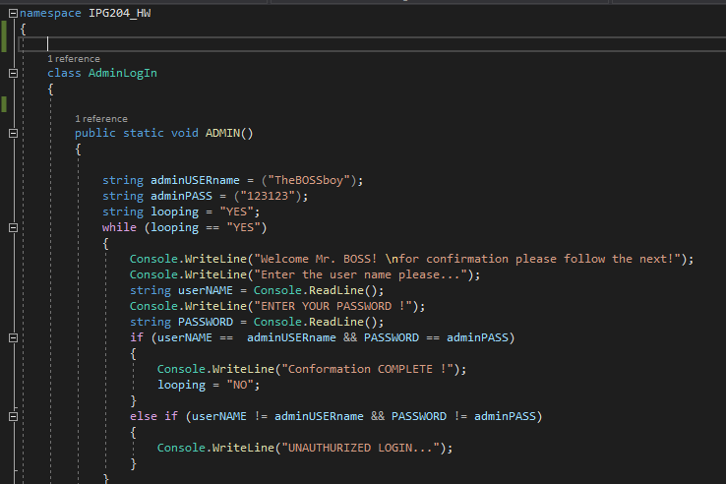Viewport: 726px width, 484px height.
Task: Open '1 reference' above ADMIN() method
Action: click(x=101, y=119)
